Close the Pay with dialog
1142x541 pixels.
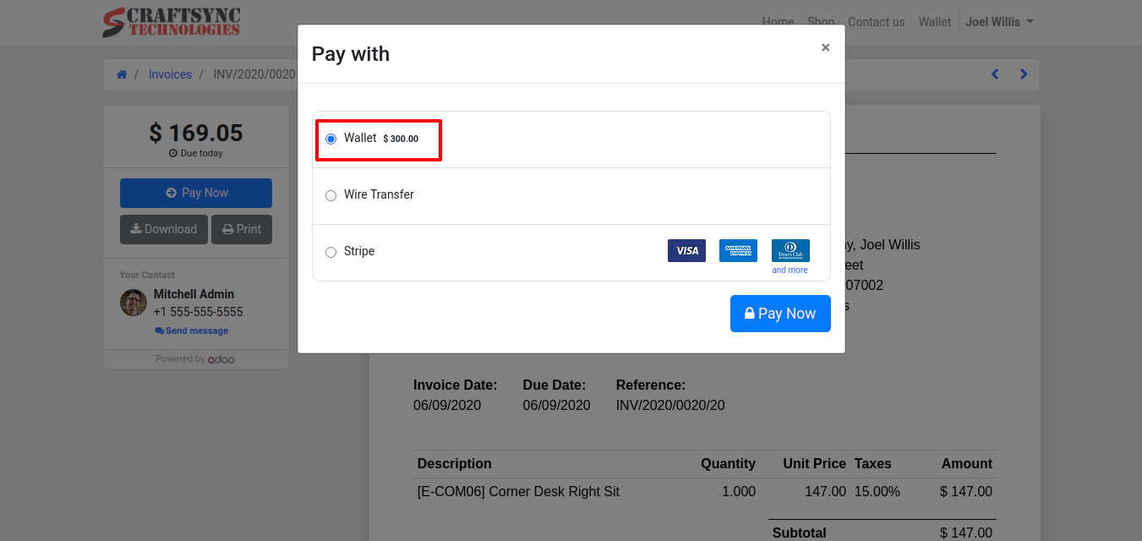click(x=825, y=48)
